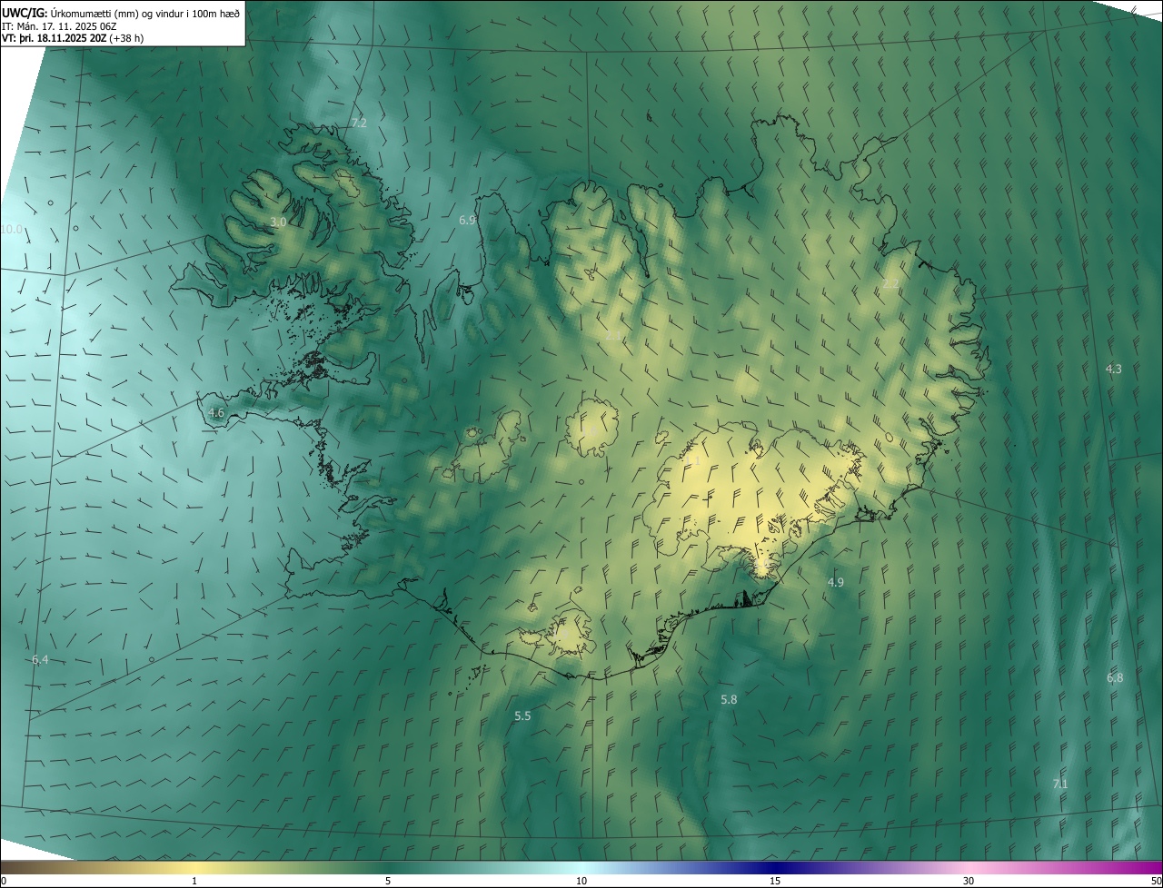Click the colorbar tick label 0

[x=4, y=881]
